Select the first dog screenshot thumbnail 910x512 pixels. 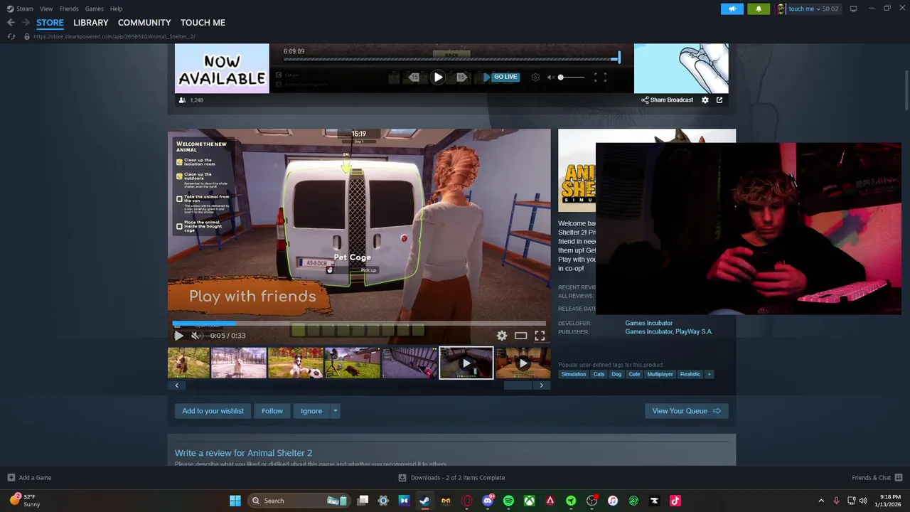[188, 363]
